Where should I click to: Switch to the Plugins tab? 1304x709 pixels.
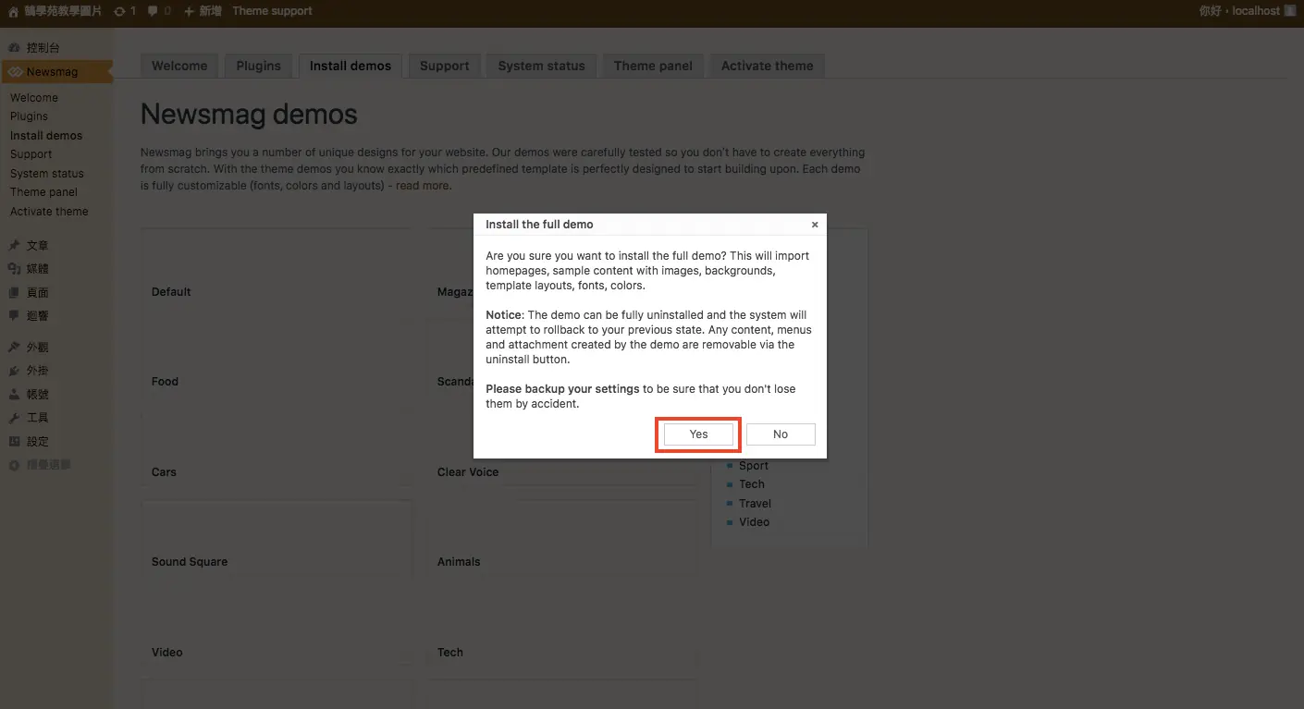(x=259, y=66)
